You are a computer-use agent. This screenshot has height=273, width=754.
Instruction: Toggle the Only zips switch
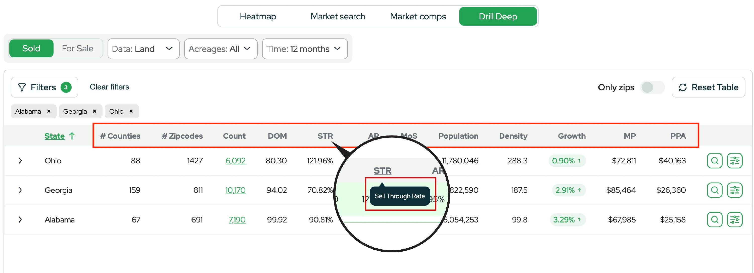tap(652, 87)
